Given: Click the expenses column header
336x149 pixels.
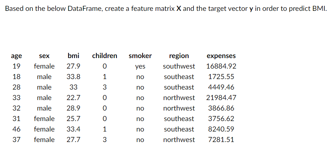Looking at the screenshot, I should 221,56.
